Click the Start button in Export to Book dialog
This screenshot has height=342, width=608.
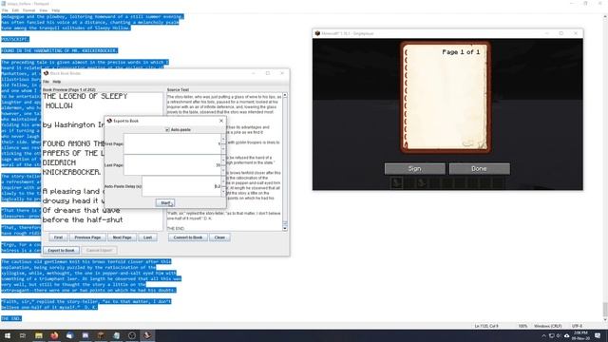(165, 202)
